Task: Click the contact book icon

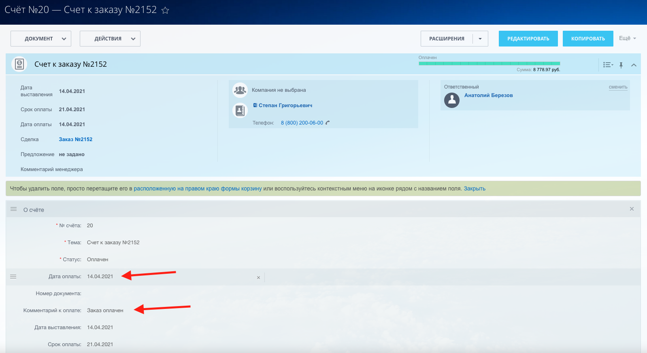Action: 240,110
